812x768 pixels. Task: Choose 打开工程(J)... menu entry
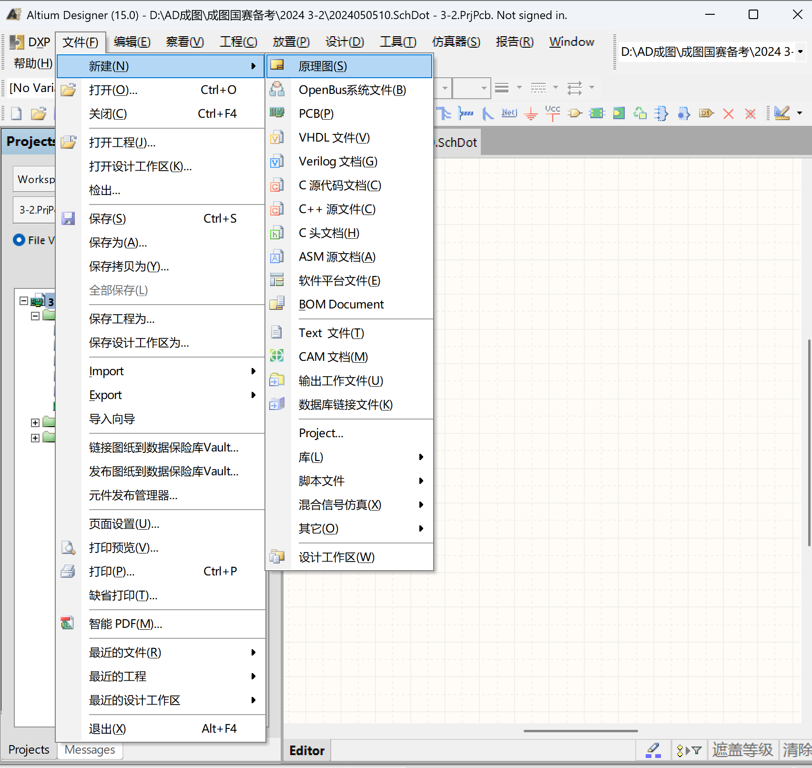tap(161, 143)
